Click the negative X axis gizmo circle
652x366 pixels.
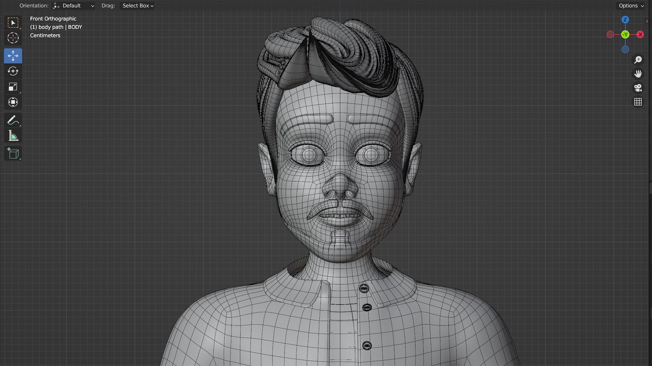click(610, 35)
